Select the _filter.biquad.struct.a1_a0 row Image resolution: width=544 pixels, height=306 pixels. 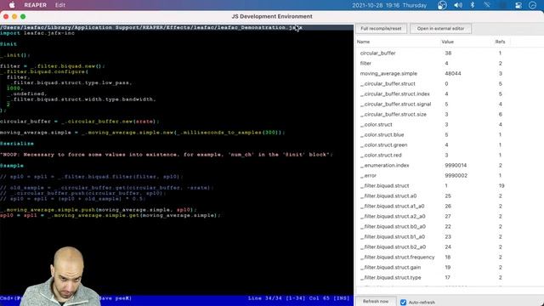coord(450,206)
